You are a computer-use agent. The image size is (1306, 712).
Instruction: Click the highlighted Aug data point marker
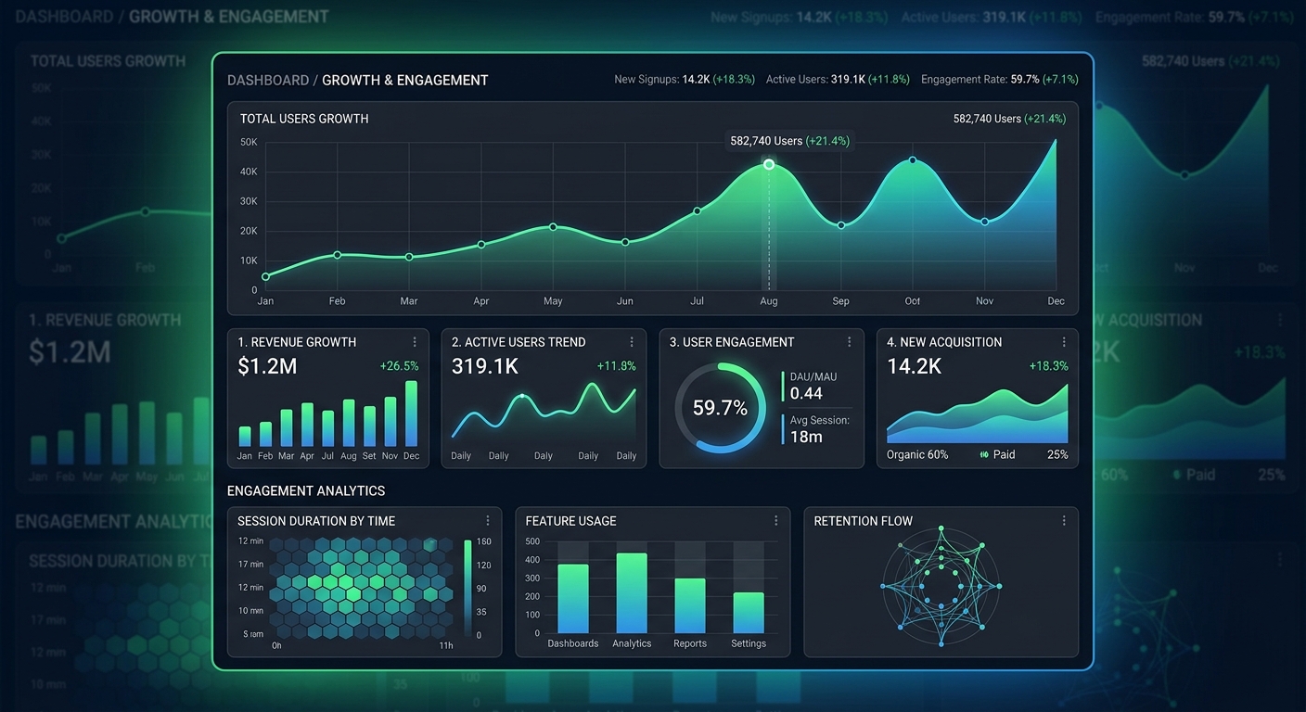[769, 164]
